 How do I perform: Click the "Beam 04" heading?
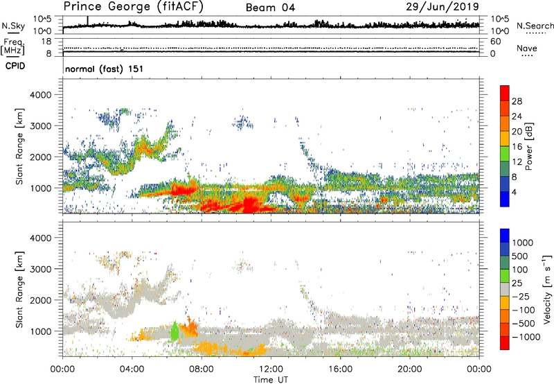tap(270, 8)
